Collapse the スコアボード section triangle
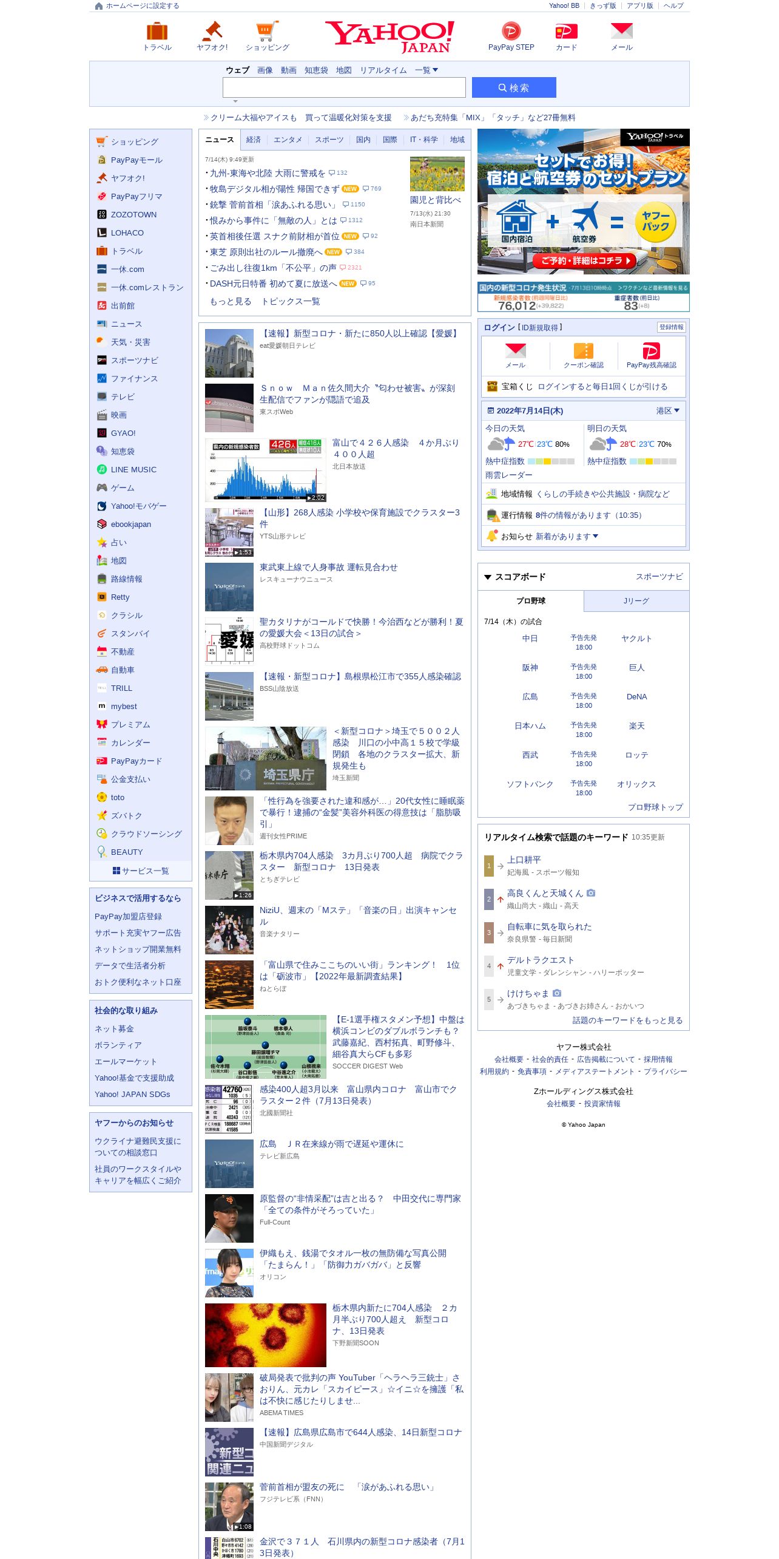The height and width of the screenshot is (1559, 779). [487, 577]
